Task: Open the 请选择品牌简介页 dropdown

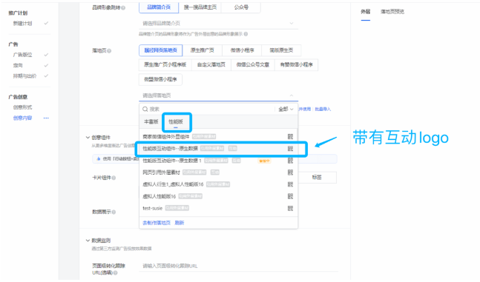Action: point(219,24)
